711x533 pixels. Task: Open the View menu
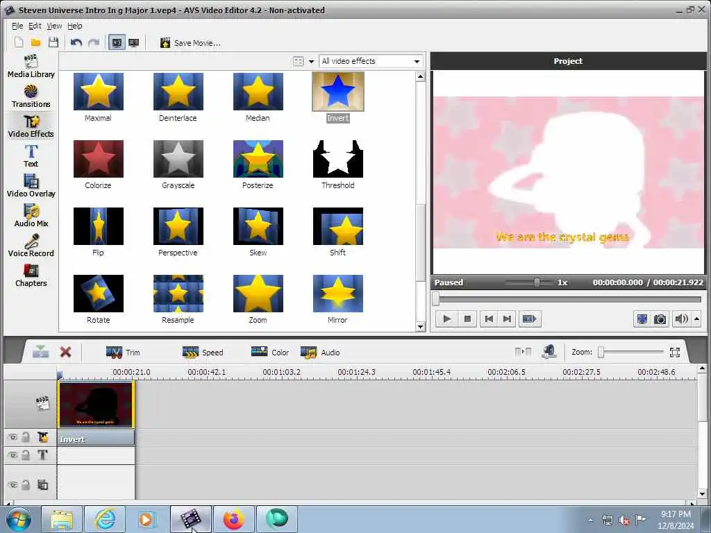click(x=54, y=26)
